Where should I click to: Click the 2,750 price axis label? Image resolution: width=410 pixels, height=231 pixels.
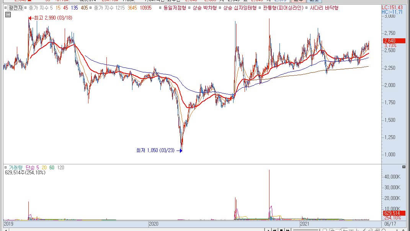(x=390, y=33)
